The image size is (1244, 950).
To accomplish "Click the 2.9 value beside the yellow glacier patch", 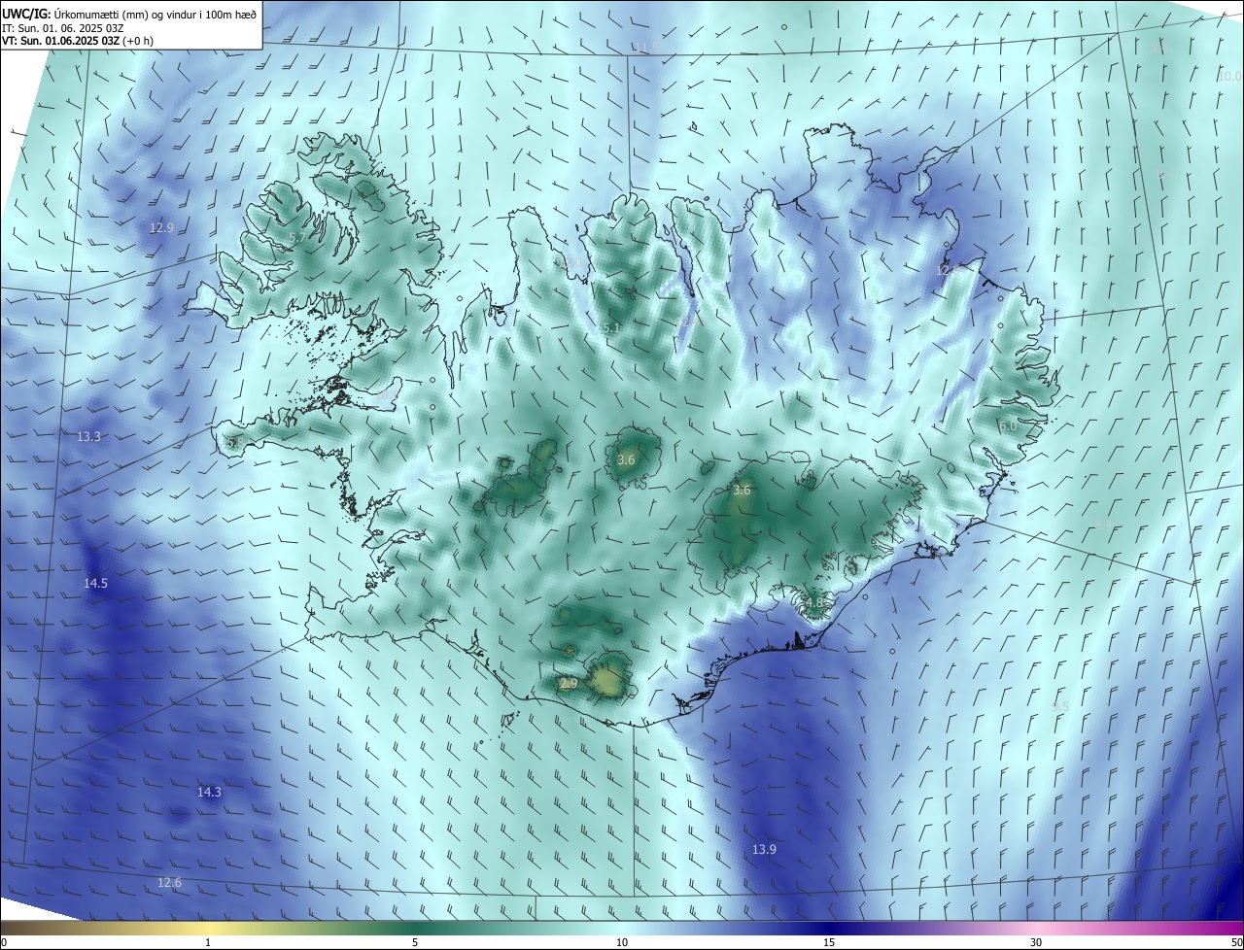I will (569, 684).
